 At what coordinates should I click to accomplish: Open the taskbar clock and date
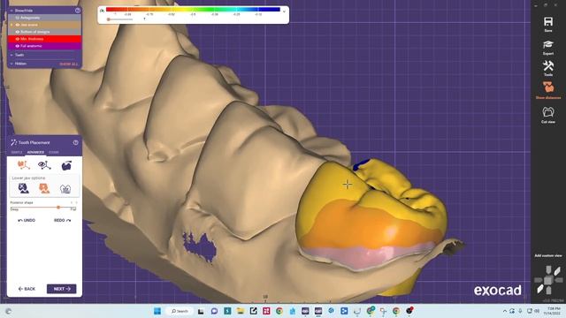coord(554,311)
